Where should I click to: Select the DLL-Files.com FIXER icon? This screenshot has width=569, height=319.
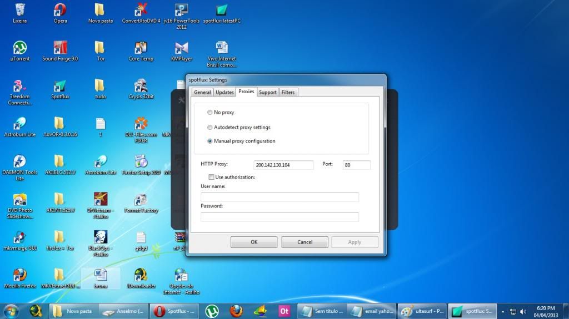coord(141,130)
